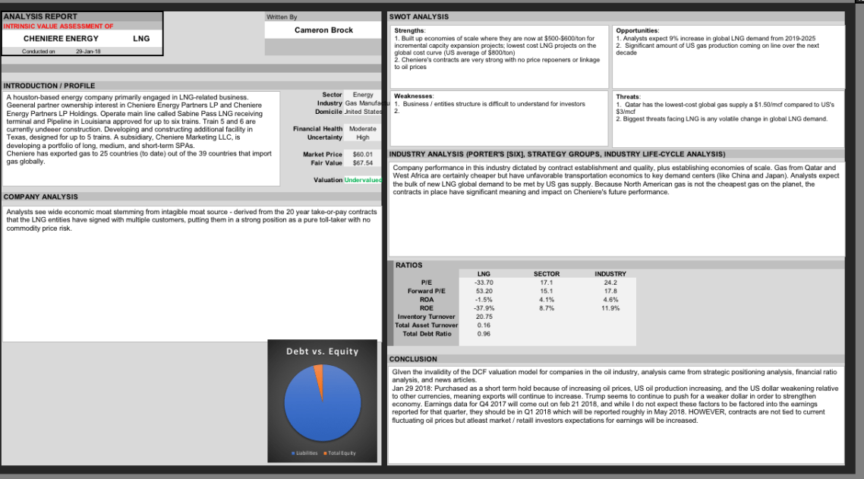Click the orange Total Equity pie slice
This screenshot has width=864, height=479.
coord(319,372)
